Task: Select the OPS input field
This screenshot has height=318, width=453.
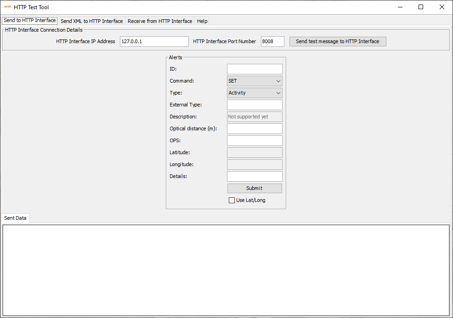Action: [x=255, y=140]
